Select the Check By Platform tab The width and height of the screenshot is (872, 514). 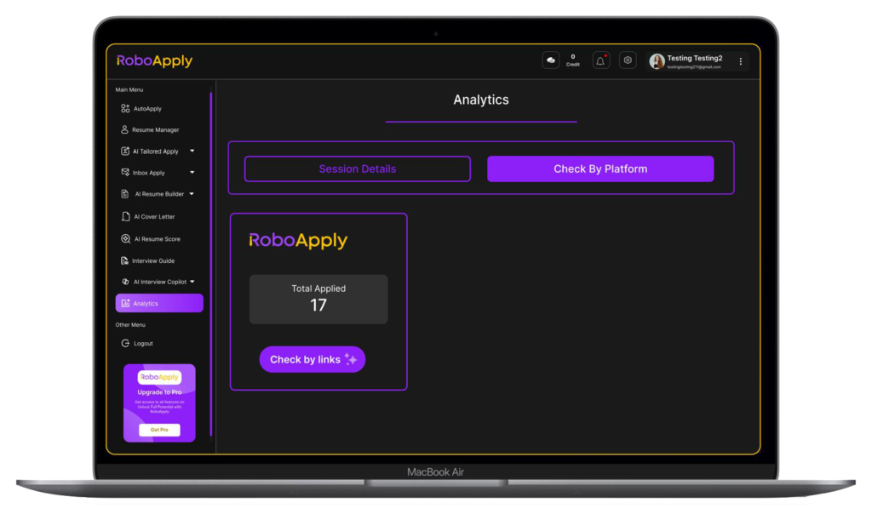(x=599, y=168)
